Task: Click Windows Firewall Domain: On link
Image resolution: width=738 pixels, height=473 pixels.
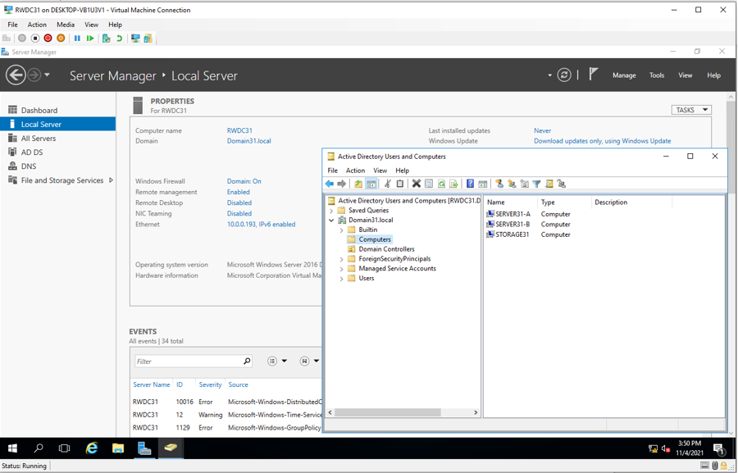Action: tap(244, 180)
